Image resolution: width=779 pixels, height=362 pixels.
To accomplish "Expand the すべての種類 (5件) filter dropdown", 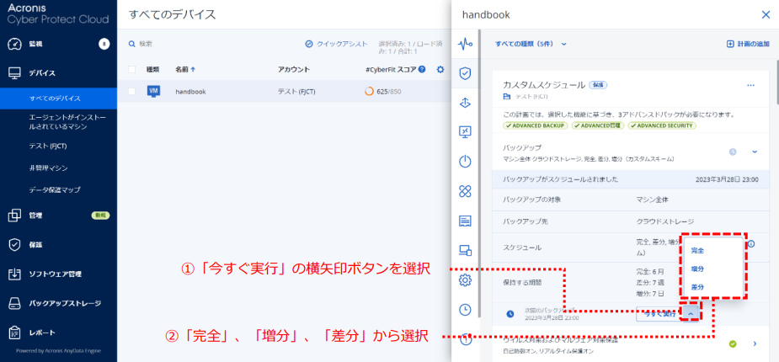I will 531,44.
